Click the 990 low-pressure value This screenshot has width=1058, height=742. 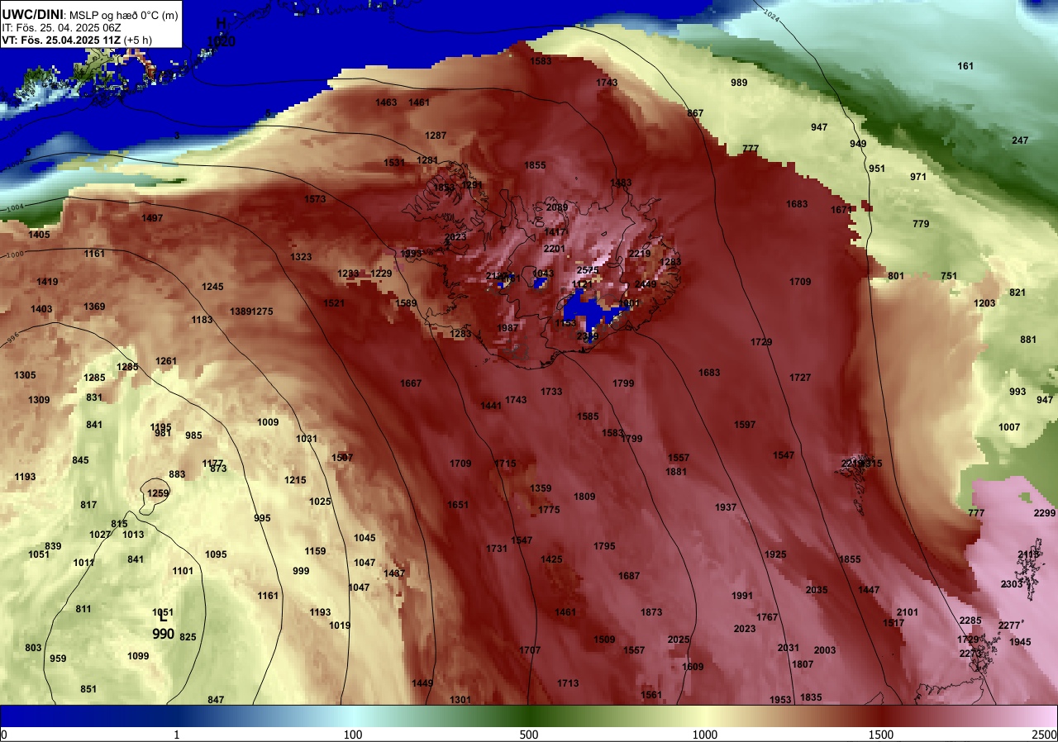coord(163,634)
